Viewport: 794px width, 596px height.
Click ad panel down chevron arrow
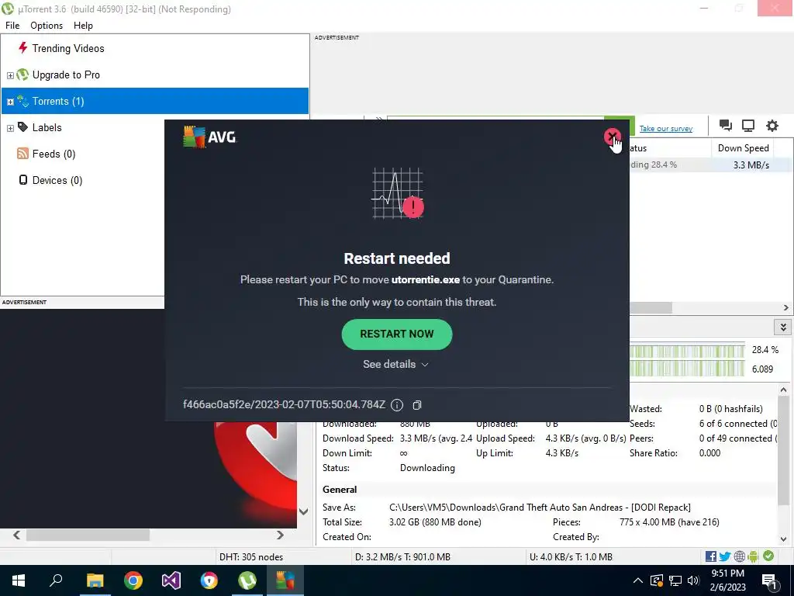click(303, 512)
